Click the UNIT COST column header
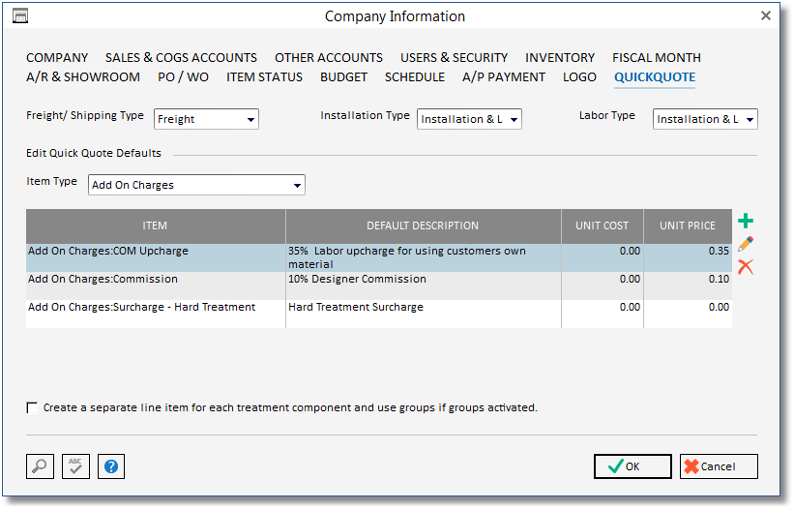The image size is (794, 510). click(x=603, y=226)
